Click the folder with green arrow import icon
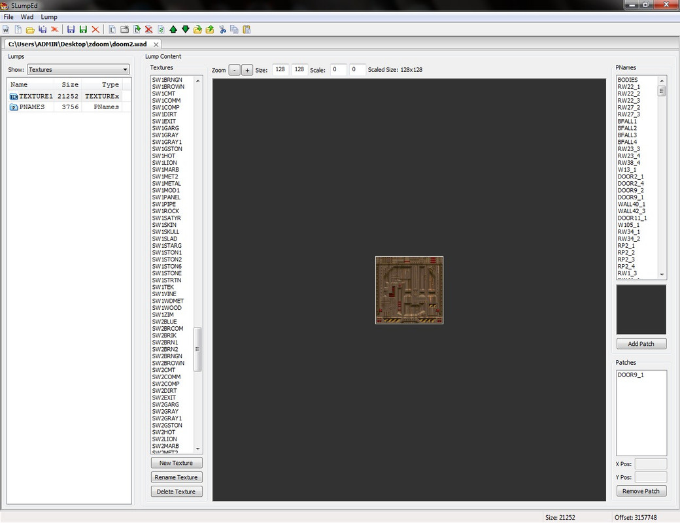This screenshot has width=680, height=523. [x=197, y=29]
